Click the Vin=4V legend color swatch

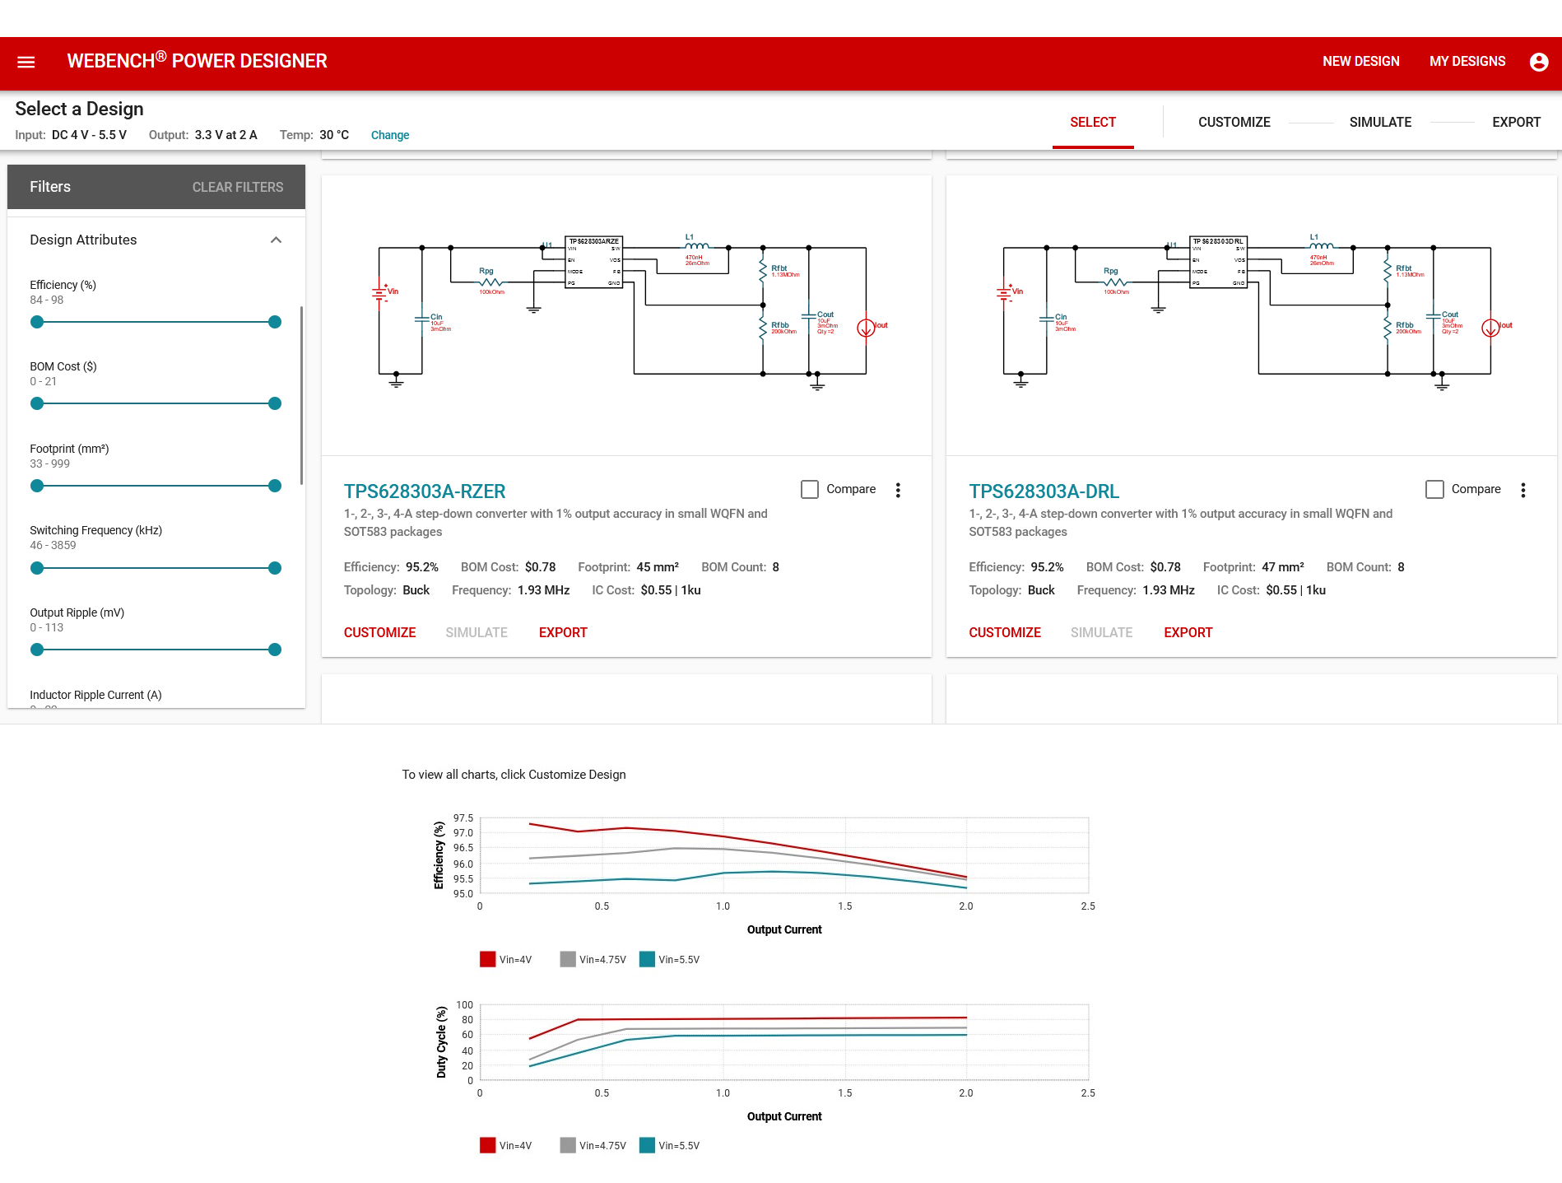point(487,959)
